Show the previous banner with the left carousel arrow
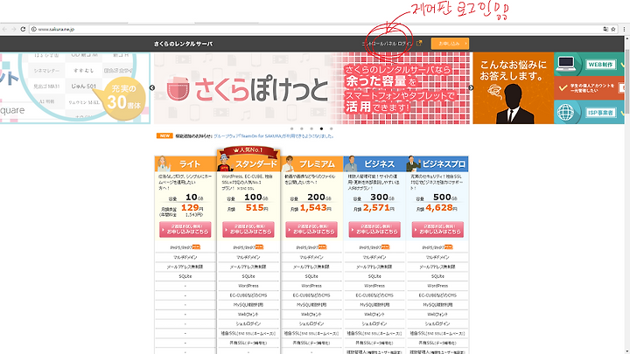The width and height of the screenshot is (630, 354). [x=152, y=87]
